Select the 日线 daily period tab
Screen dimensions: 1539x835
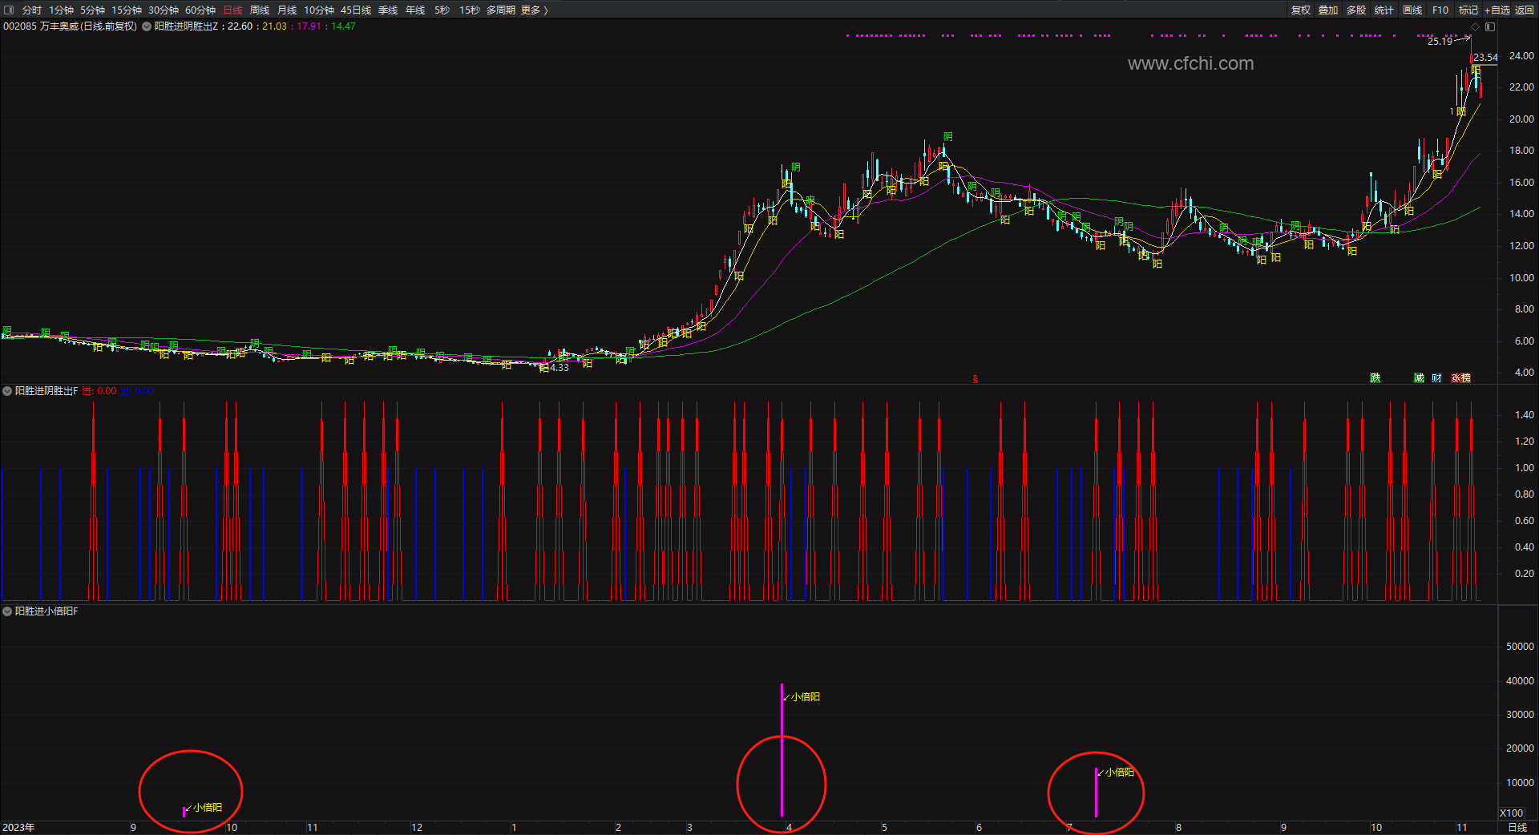point(232,10)
